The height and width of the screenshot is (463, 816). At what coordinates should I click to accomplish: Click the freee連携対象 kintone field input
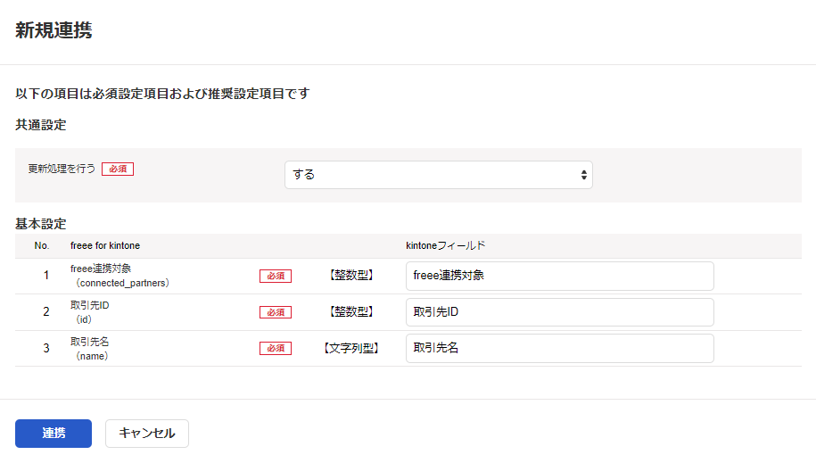[x=559, y=276]
